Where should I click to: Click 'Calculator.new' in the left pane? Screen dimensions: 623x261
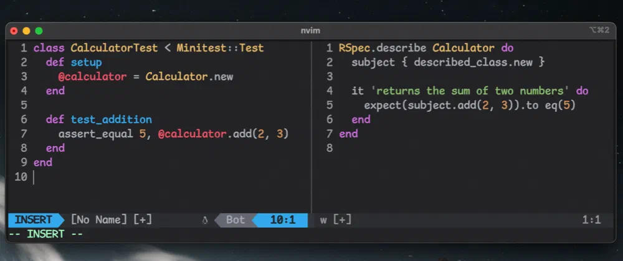(189, 77)
